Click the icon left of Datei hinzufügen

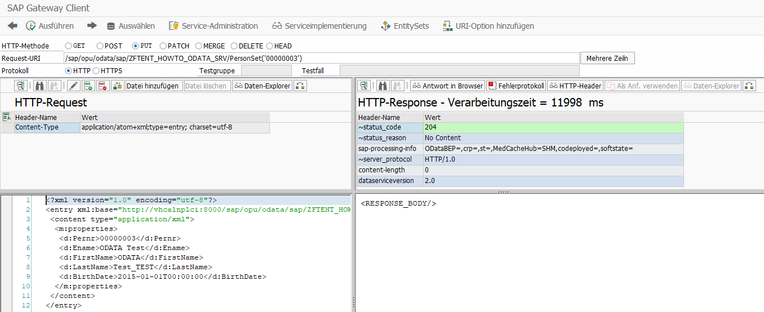(x=117, y=86)
